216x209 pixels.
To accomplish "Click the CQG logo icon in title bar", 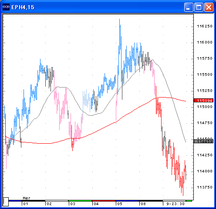I will click(6, 7).
